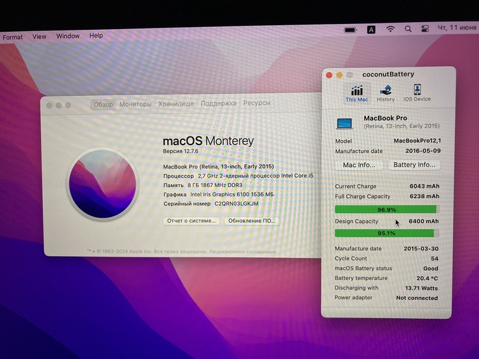This screenshot has height=359, width=479.
Task: Click the Intel Iris Graphics 6100 value
Action: 232,194
